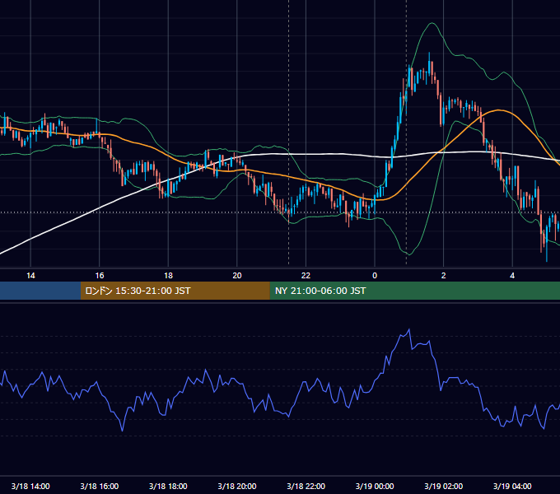This screenshot has height=494, width=560.
Task: Click the oscillator peak after 3/19 00:00
Action: pos(409,330)
